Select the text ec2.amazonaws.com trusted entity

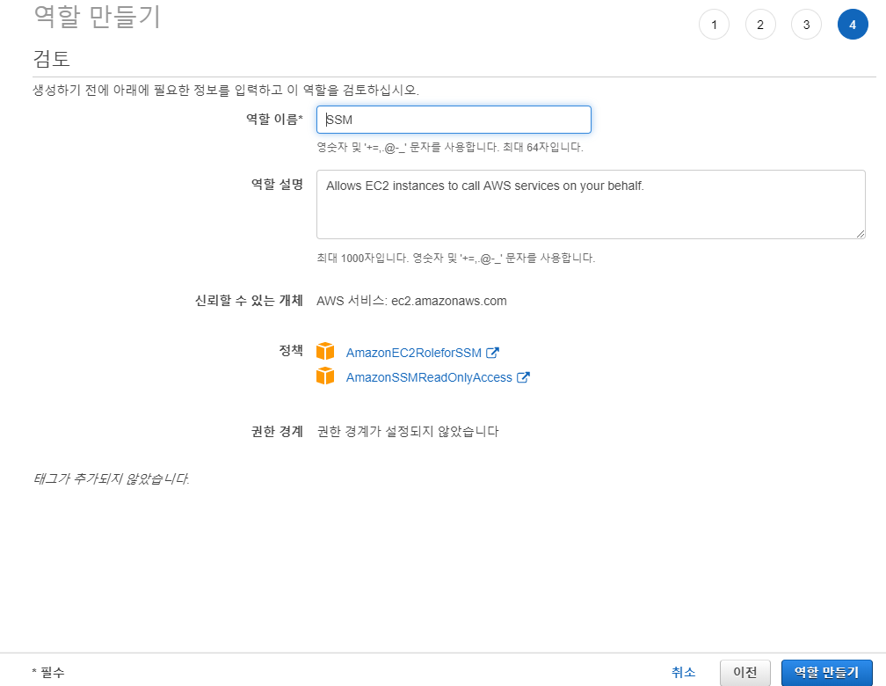click(x=448, y=301)
